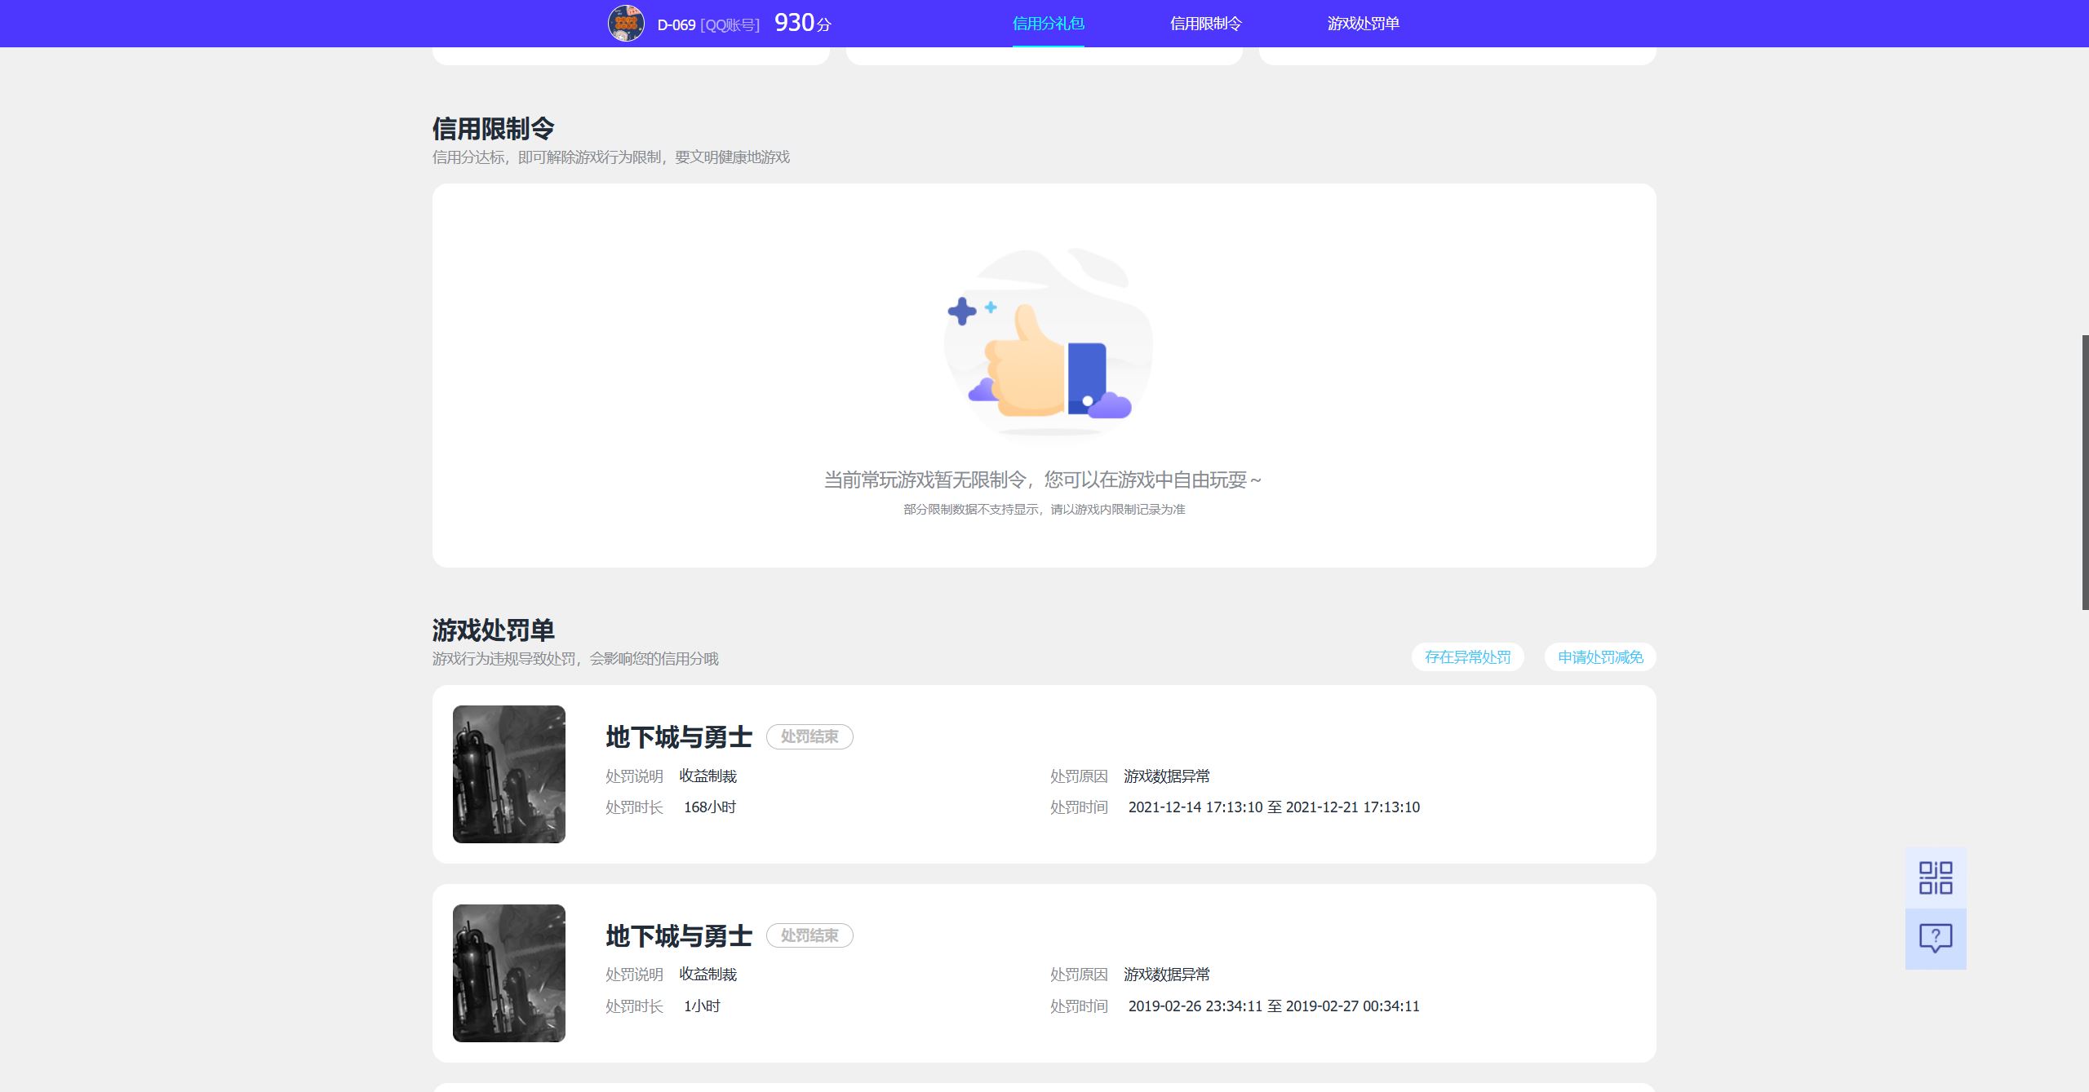The image size is (2089, 1092).
Task: Click the 168小时 penalty duration text
Action: coord(710,807)
